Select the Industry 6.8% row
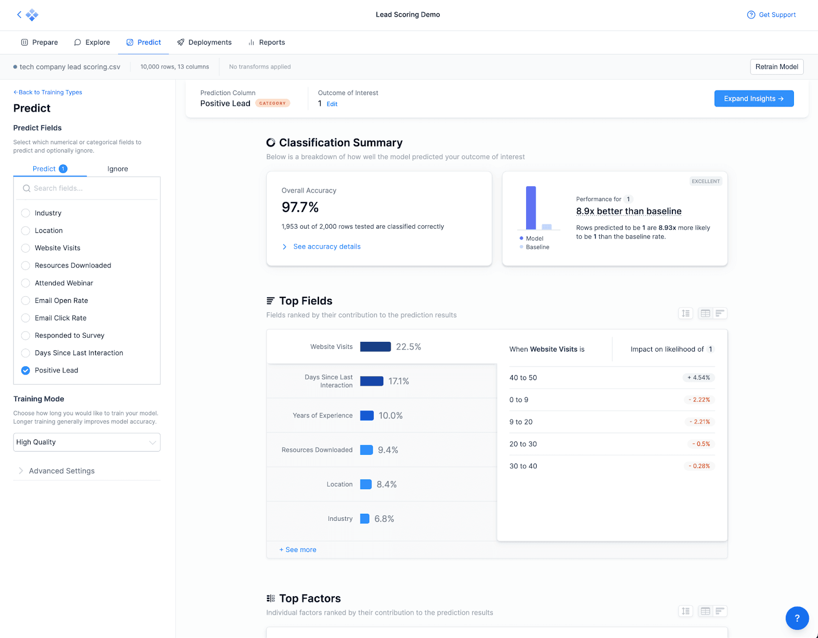 tap(382, 519)
